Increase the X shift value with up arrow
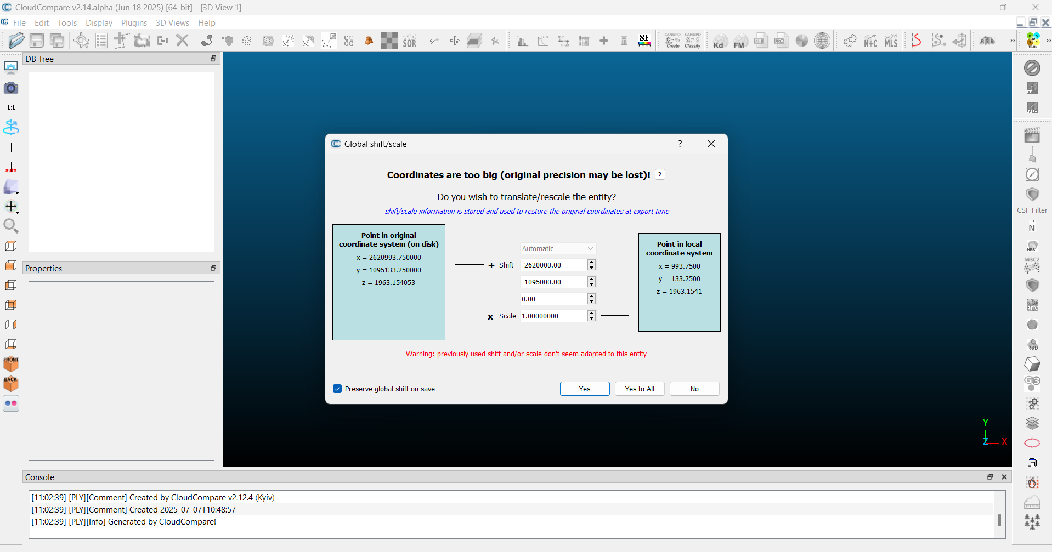This screenshot has width=1052, height=552. 591,262
